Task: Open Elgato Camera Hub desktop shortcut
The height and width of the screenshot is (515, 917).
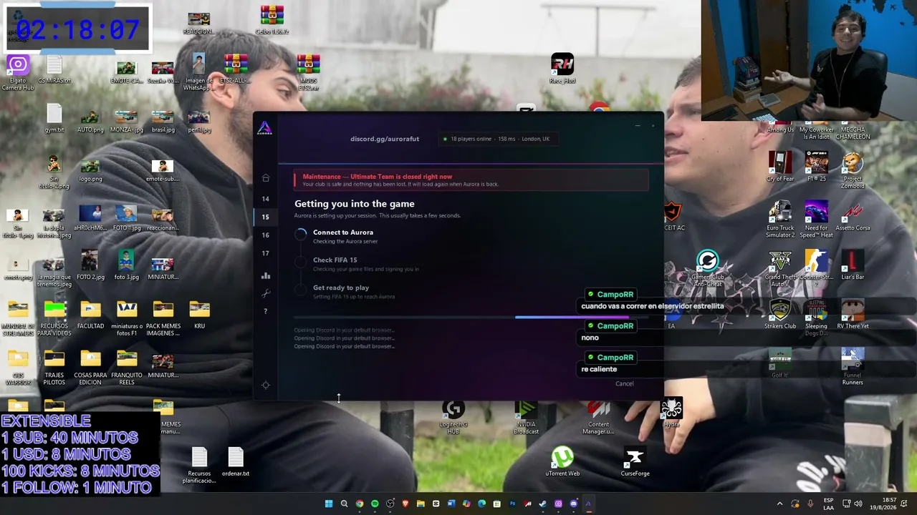Action: click(x=18, y=73)
